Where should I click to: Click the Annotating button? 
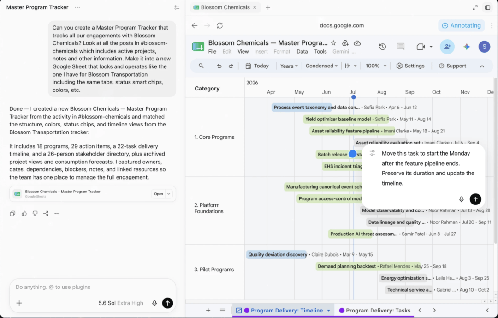(x=462, y=25)
